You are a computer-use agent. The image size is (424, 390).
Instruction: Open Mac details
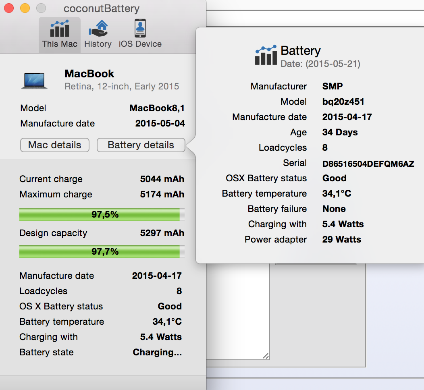pos(55,145)
